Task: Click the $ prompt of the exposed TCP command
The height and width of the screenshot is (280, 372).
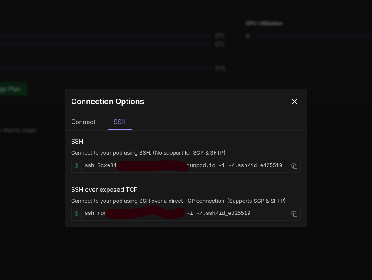Action: tap(76, 214)
